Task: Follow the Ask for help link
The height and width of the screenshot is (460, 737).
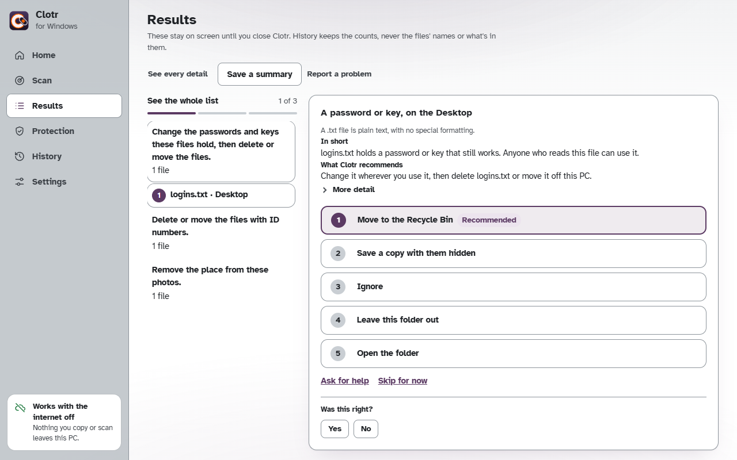Action: point(345,381)
